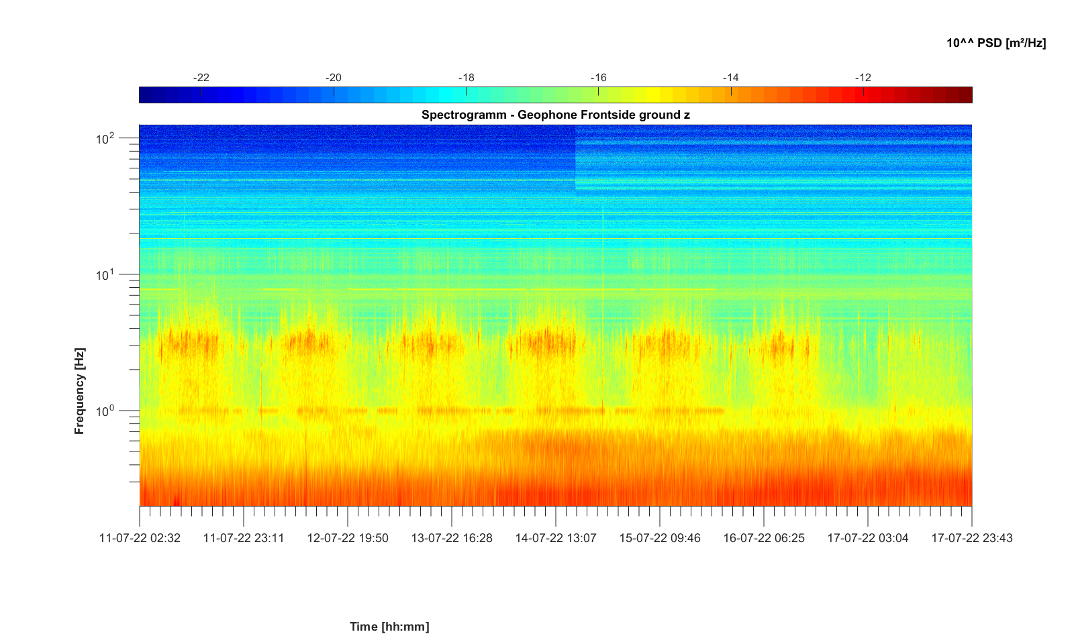Click the '13-07-22 16:28' time tick label

click(x=452, y=538)
